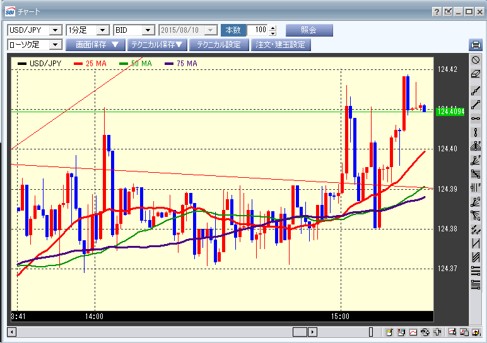Click the 照会 inquiry button
This screenshot has width=487, height=343.
(309, 30)
